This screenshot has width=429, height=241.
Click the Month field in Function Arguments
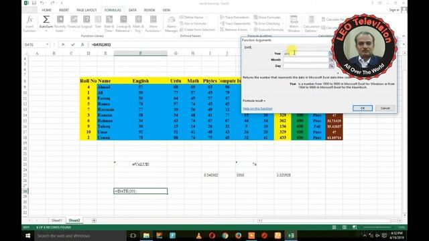[306, 60]
